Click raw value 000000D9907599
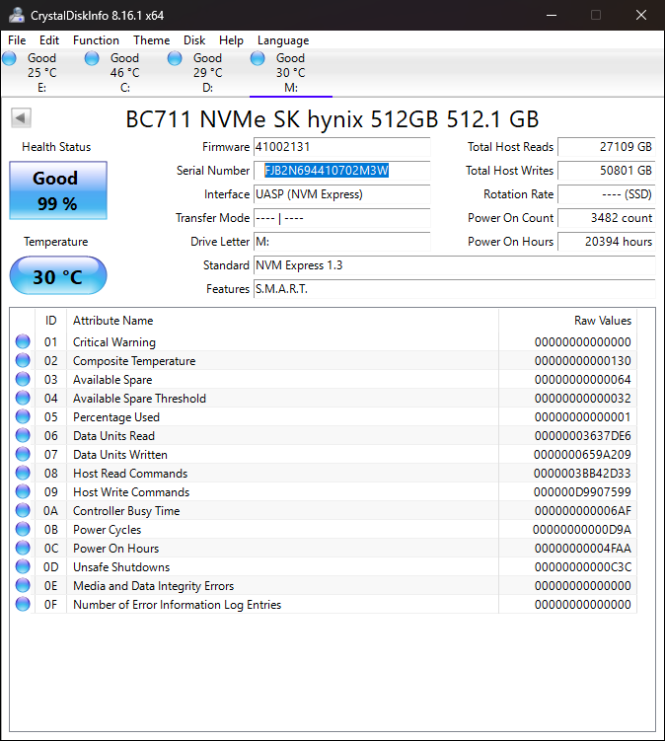Screen dimensions: 665x741 point(582,492)
